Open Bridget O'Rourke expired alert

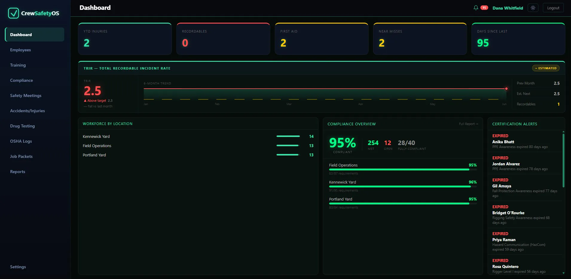[525, 215]
